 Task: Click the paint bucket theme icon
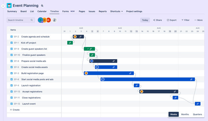pos(42,6)
